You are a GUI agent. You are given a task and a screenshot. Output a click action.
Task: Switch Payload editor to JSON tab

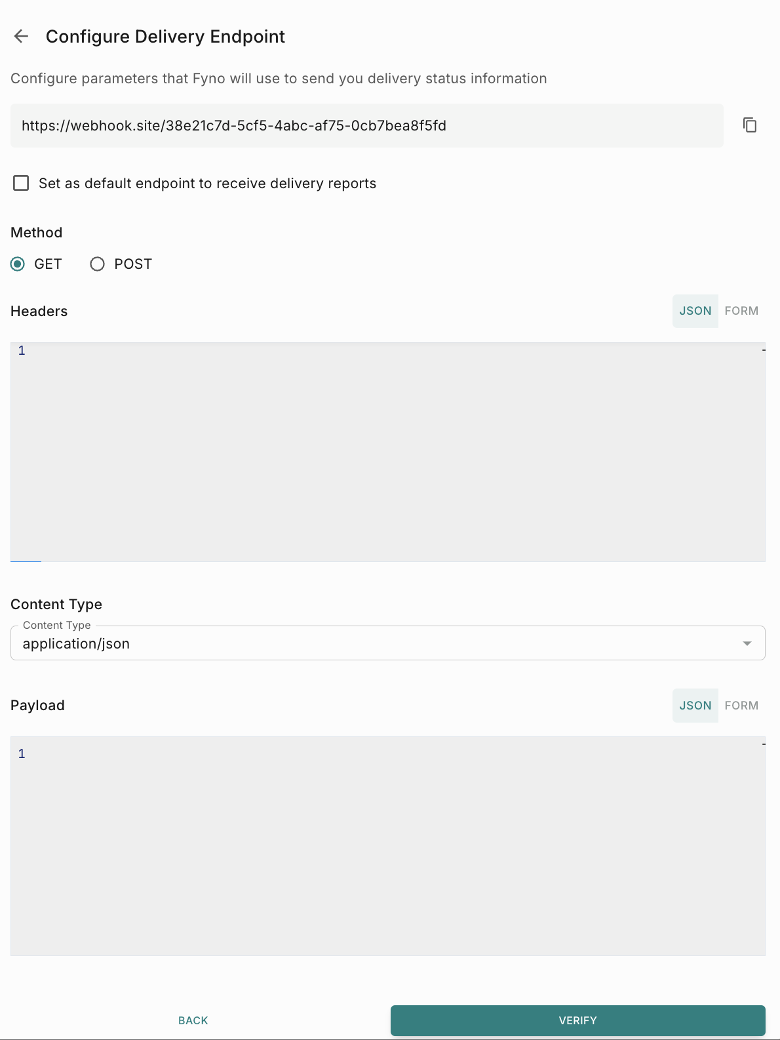[x=695, y=706]
